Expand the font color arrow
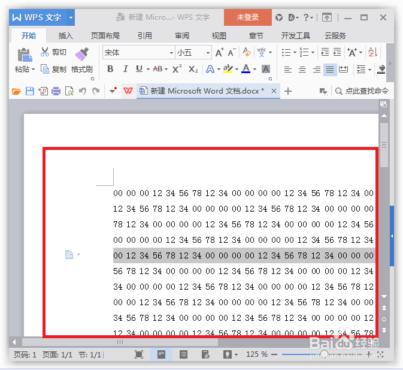The width and height of the screenshot is (403, 370). (254, 69)
